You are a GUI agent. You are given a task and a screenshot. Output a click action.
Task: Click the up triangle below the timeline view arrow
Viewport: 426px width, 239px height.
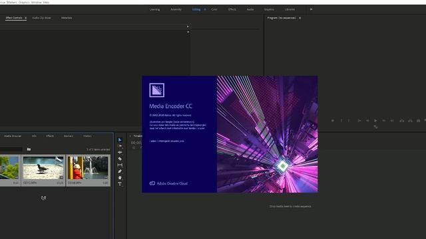coord(188,32)
